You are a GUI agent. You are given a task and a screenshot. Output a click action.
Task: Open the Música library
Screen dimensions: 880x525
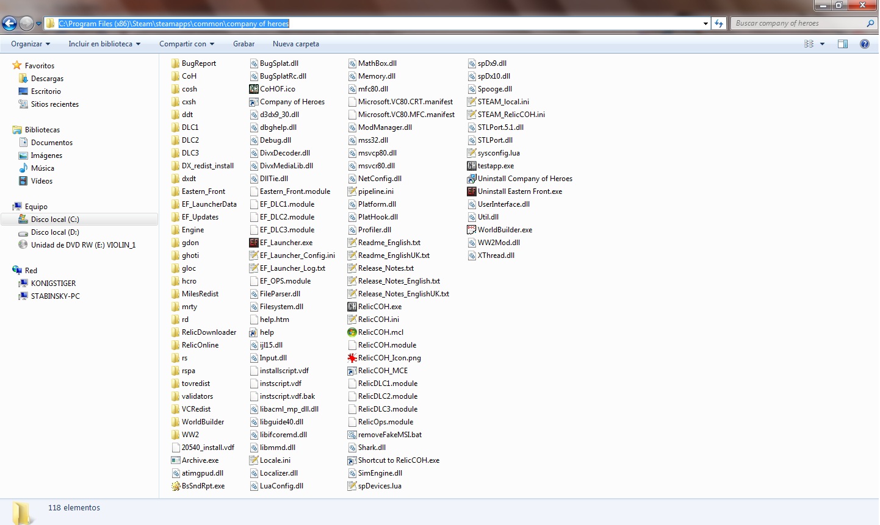point(43,168)
